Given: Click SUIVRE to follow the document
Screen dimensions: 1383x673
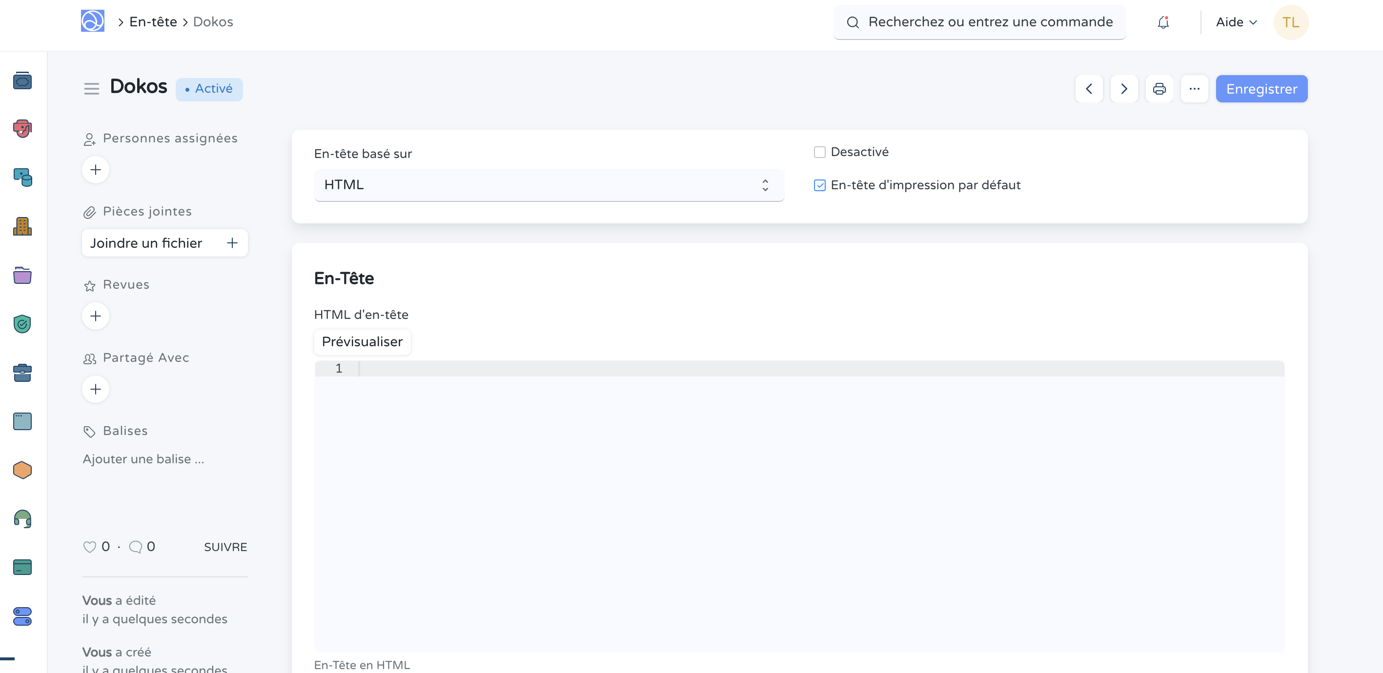Looking at the screenshot, I should pos(225,547).
